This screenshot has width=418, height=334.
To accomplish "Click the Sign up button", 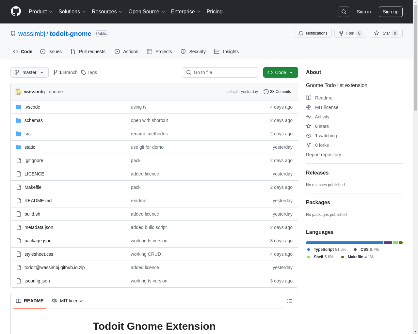I will 391,12.
